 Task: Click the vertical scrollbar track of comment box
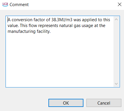(x=116, y=52)
